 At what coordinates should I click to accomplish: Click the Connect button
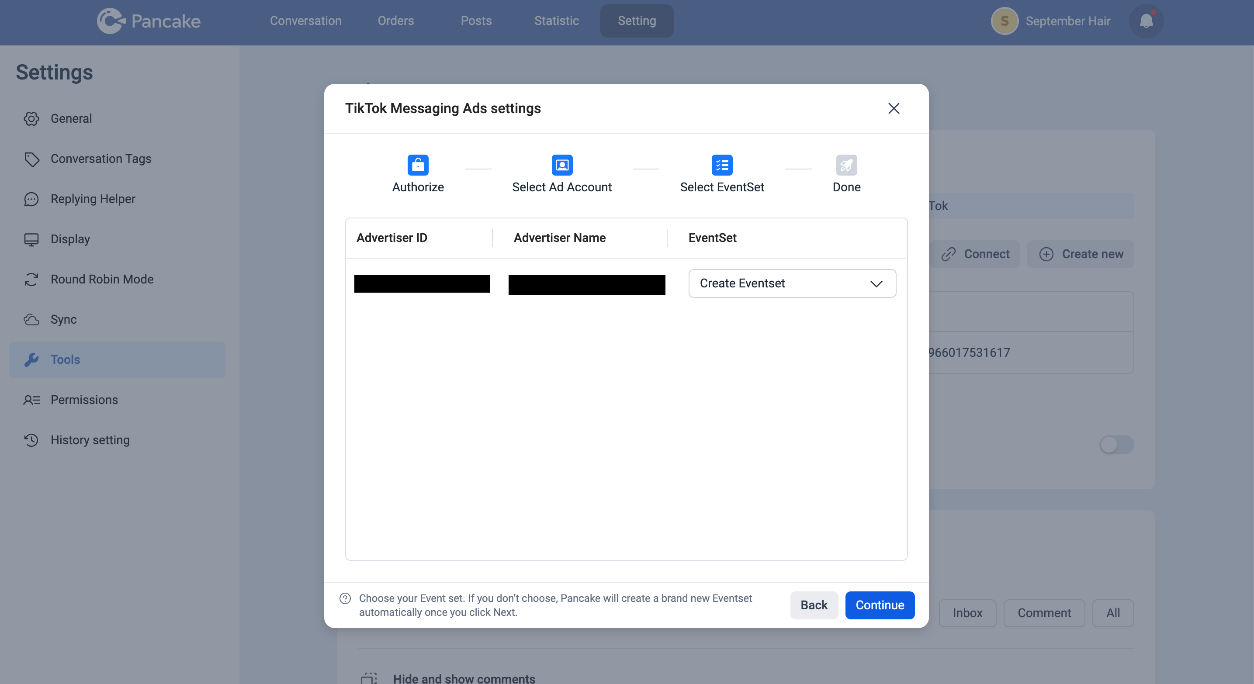(x=974, y=254)
